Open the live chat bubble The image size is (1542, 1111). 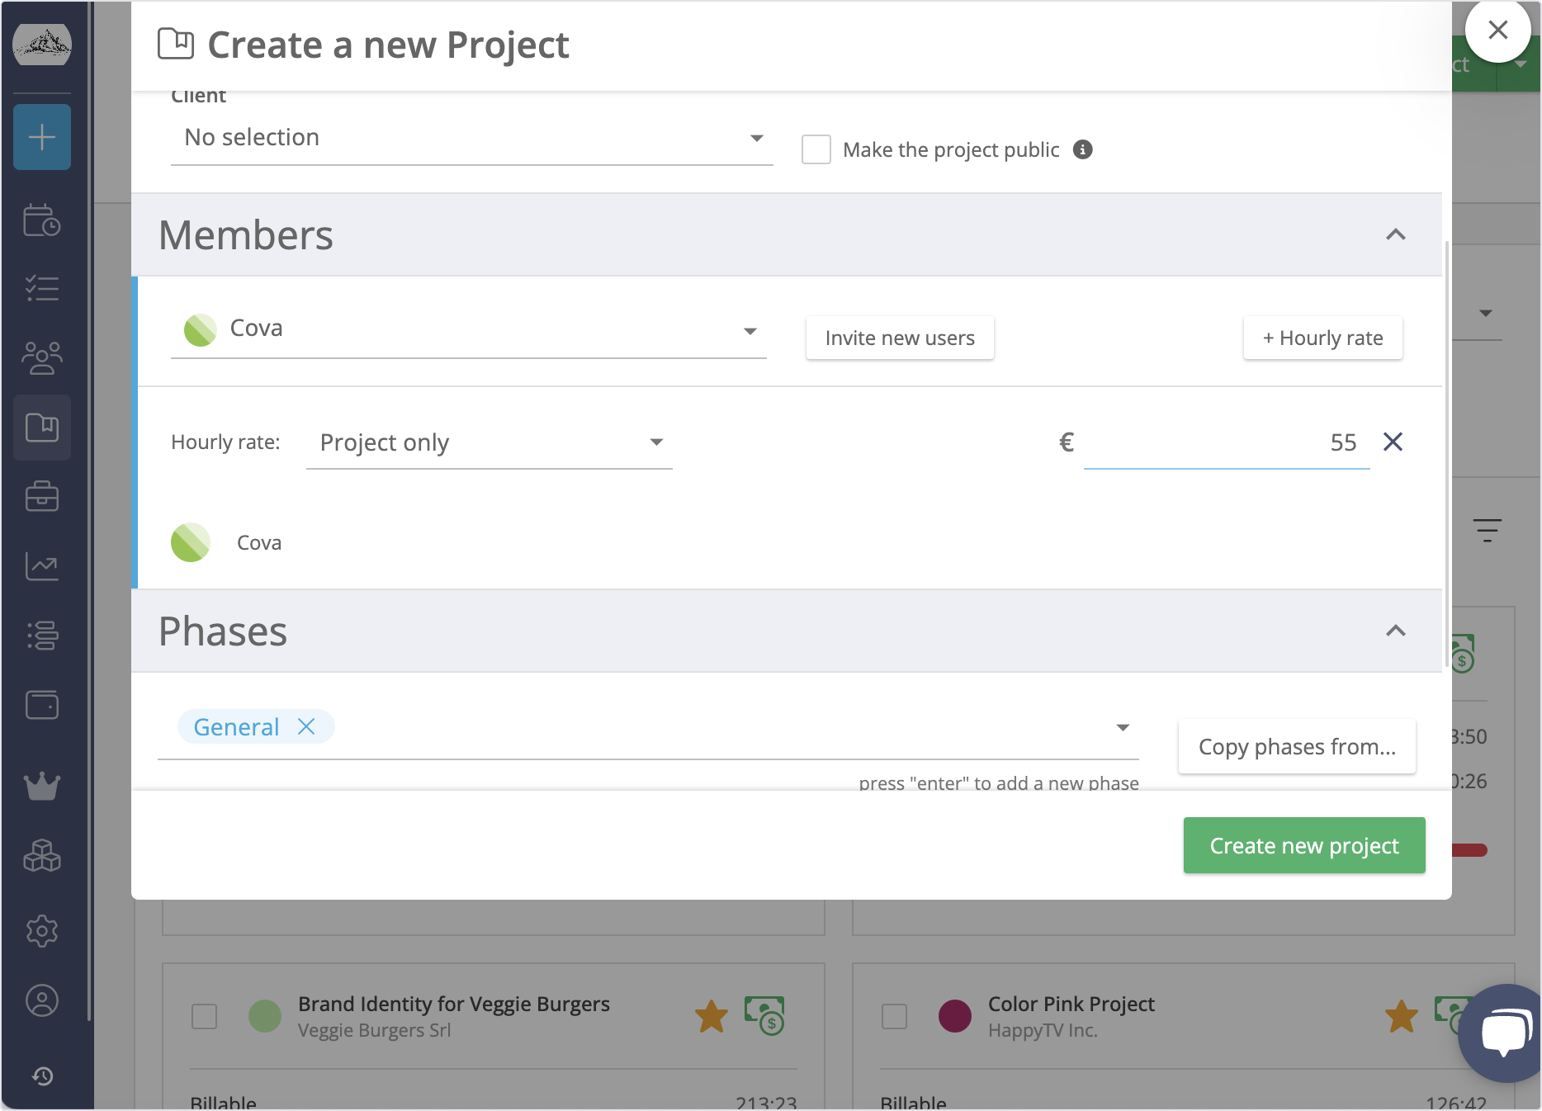[1504, 1032]
